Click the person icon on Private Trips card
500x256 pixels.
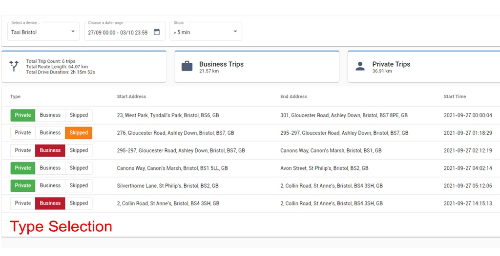(x=360, y=66)
